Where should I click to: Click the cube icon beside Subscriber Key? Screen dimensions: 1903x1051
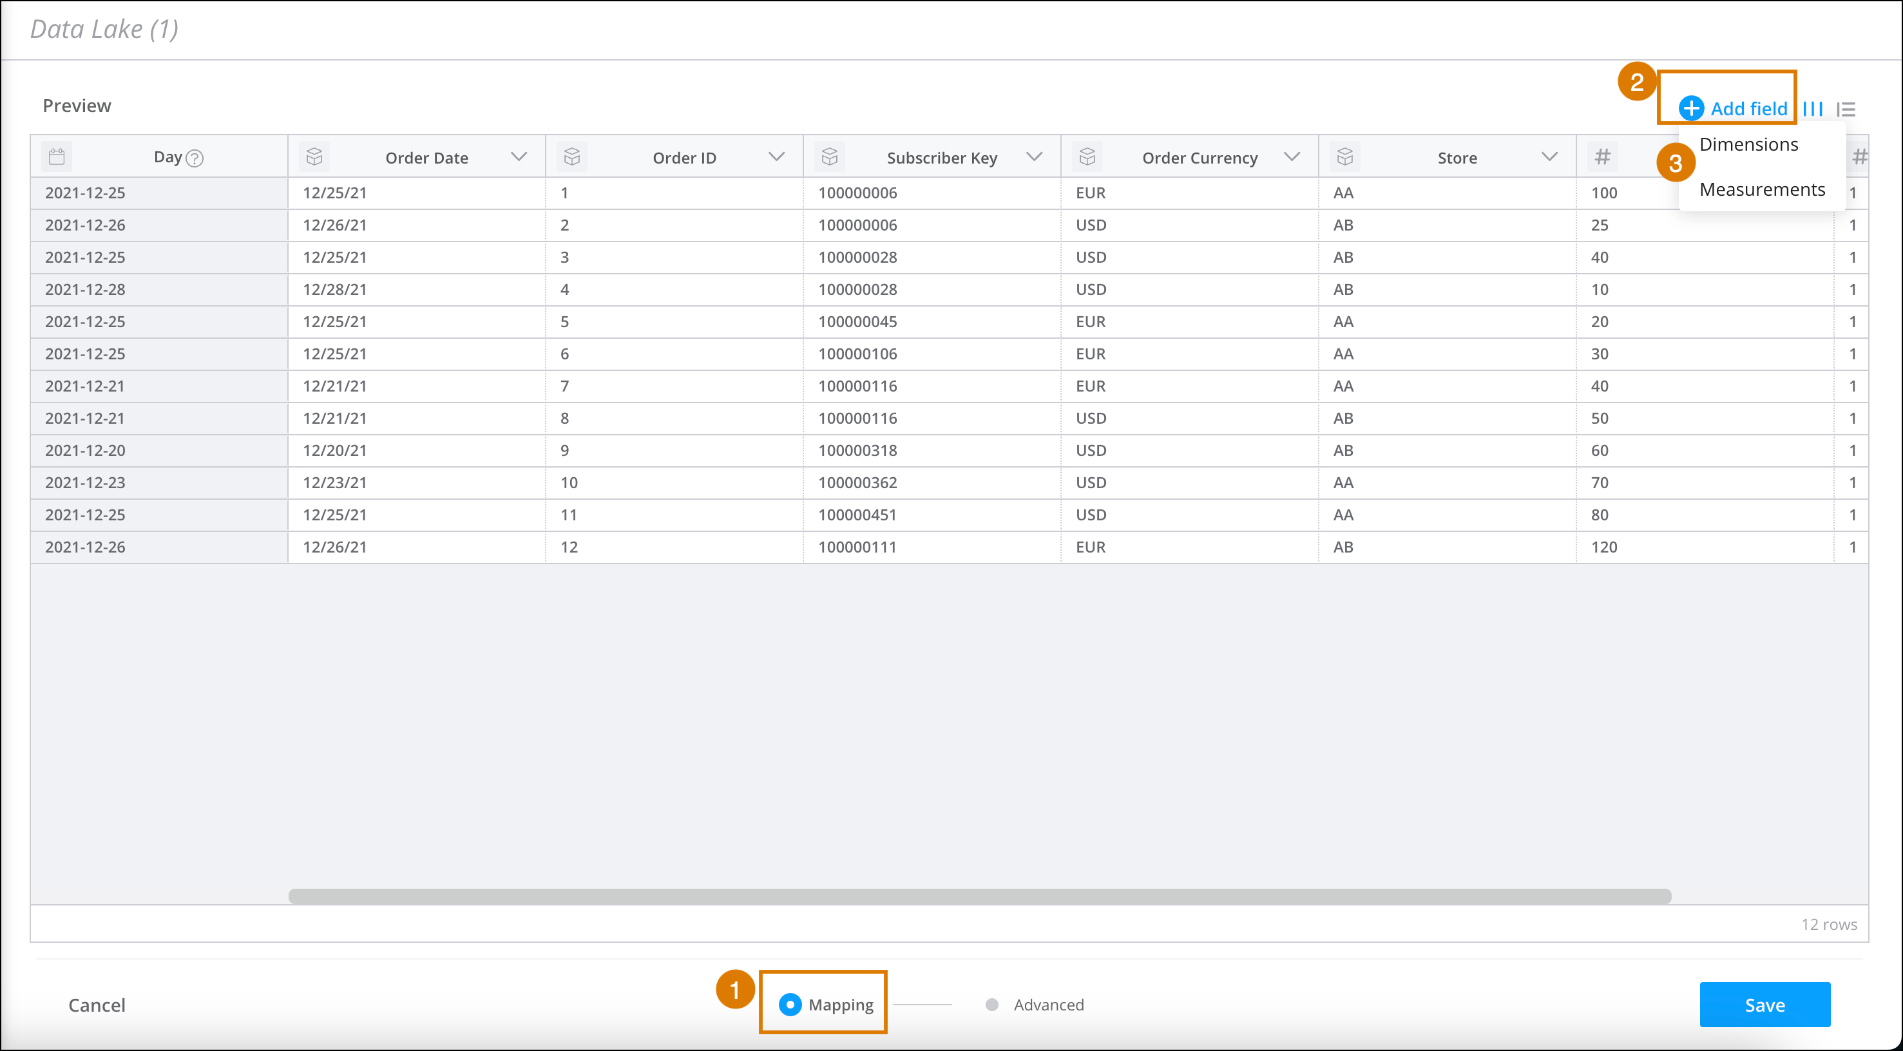tap(830, 156)
